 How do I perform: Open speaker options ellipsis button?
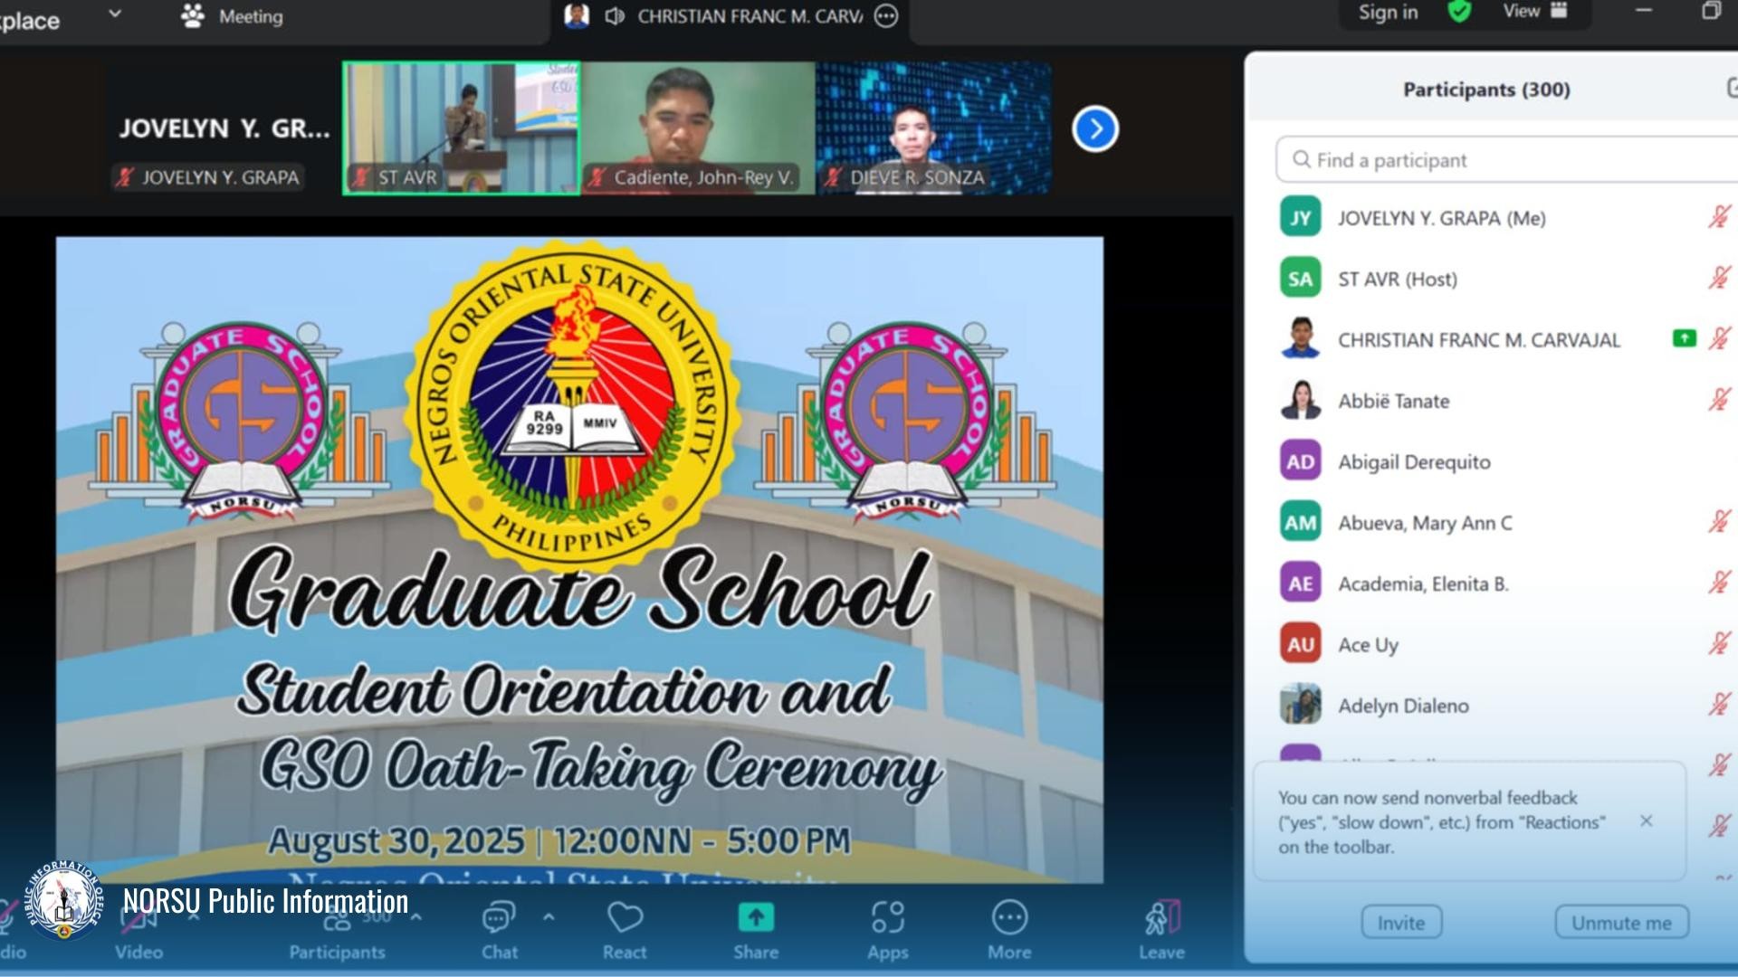886,16
